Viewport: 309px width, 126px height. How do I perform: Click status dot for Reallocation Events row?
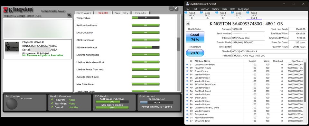pyautogui.click(x=187, y=118)
